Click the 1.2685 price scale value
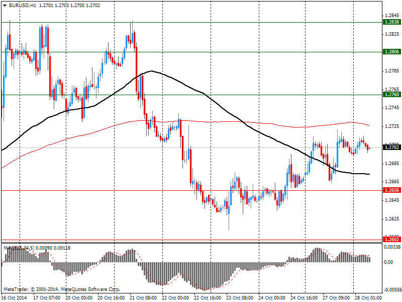The height and width of the screenshot is (302, 402). (392, 163)
